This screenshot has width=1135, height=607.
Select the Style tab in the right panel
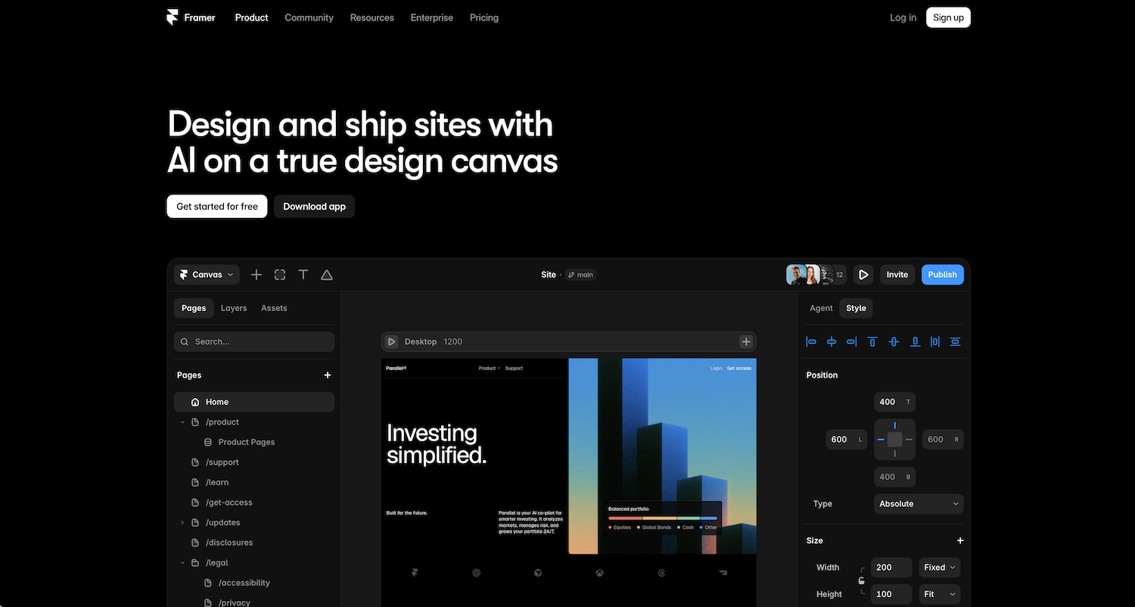(856, 308)
